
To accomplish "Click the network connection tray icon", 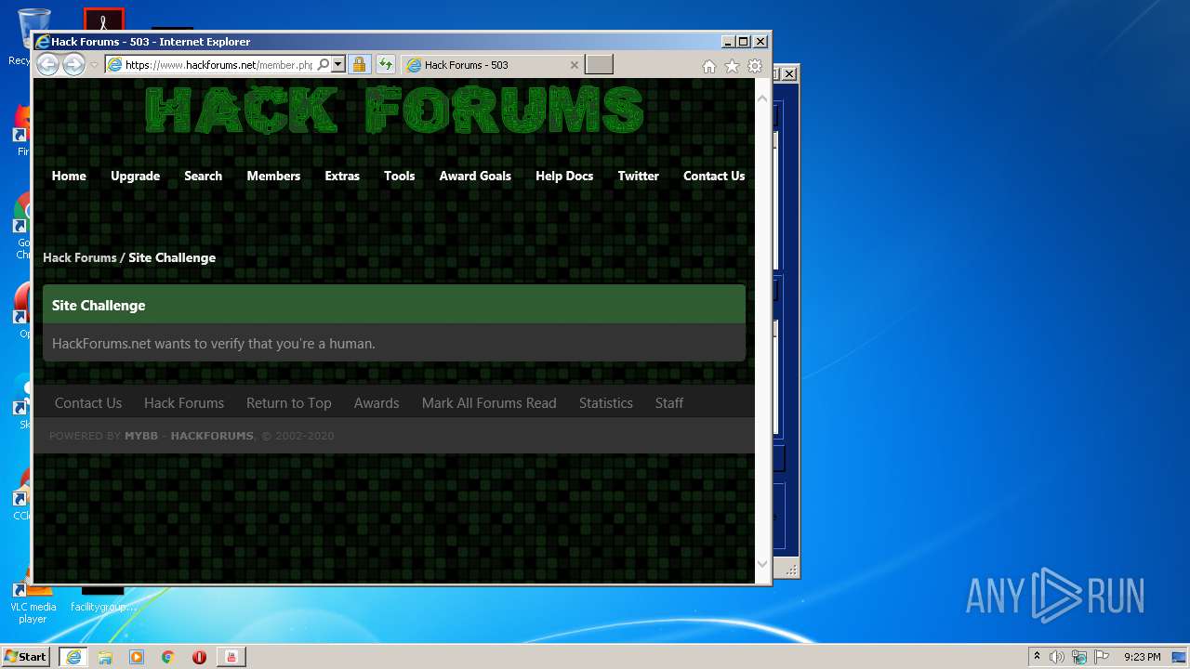I will pos(1078,657).
